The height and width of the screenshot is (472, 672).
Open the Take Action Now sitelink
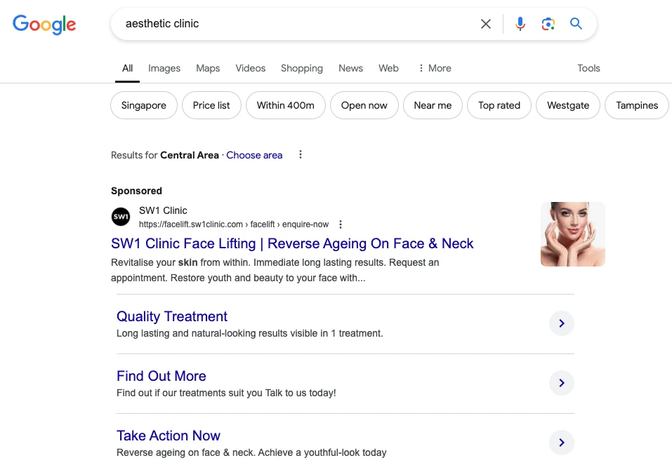click(x=169, y=436)
